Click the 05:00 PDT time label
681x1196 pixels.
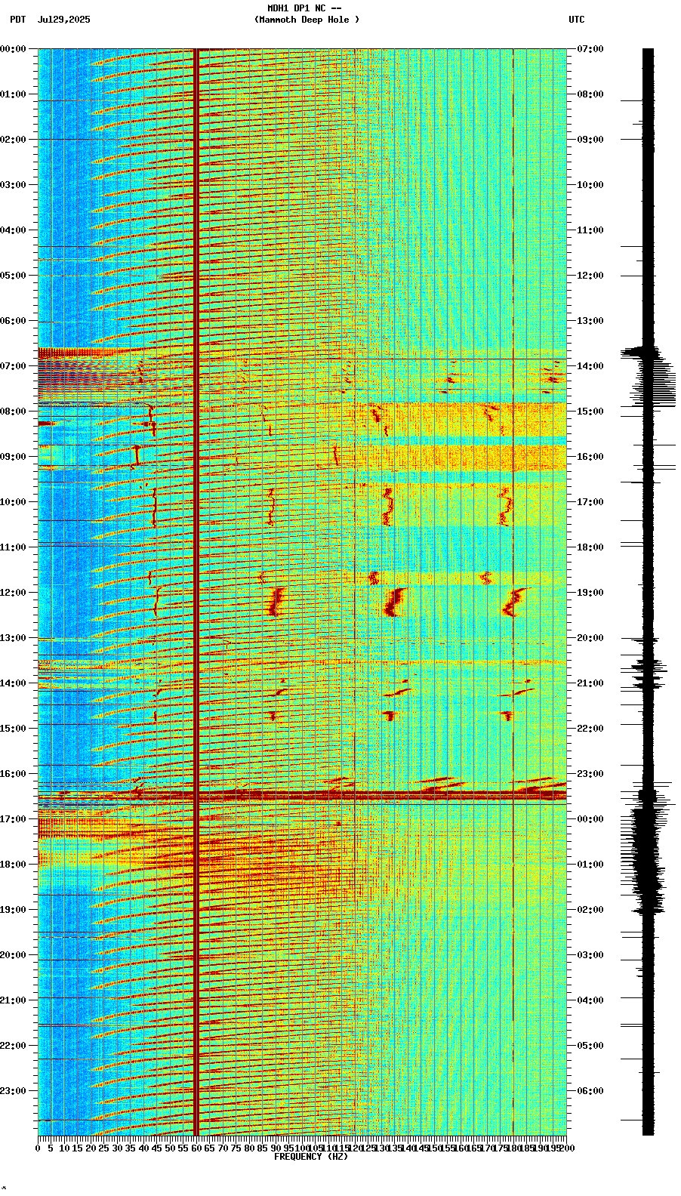pyautogui.click(x=13, y=276)
